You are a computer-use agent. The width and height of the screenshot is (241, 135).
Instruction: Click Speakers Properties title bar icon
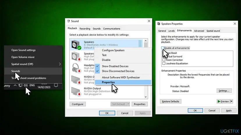pyautogui.click(x=159, y=24)
